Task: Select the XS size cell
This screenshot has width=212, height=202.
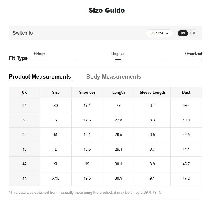Action: [x=56, y=105]
